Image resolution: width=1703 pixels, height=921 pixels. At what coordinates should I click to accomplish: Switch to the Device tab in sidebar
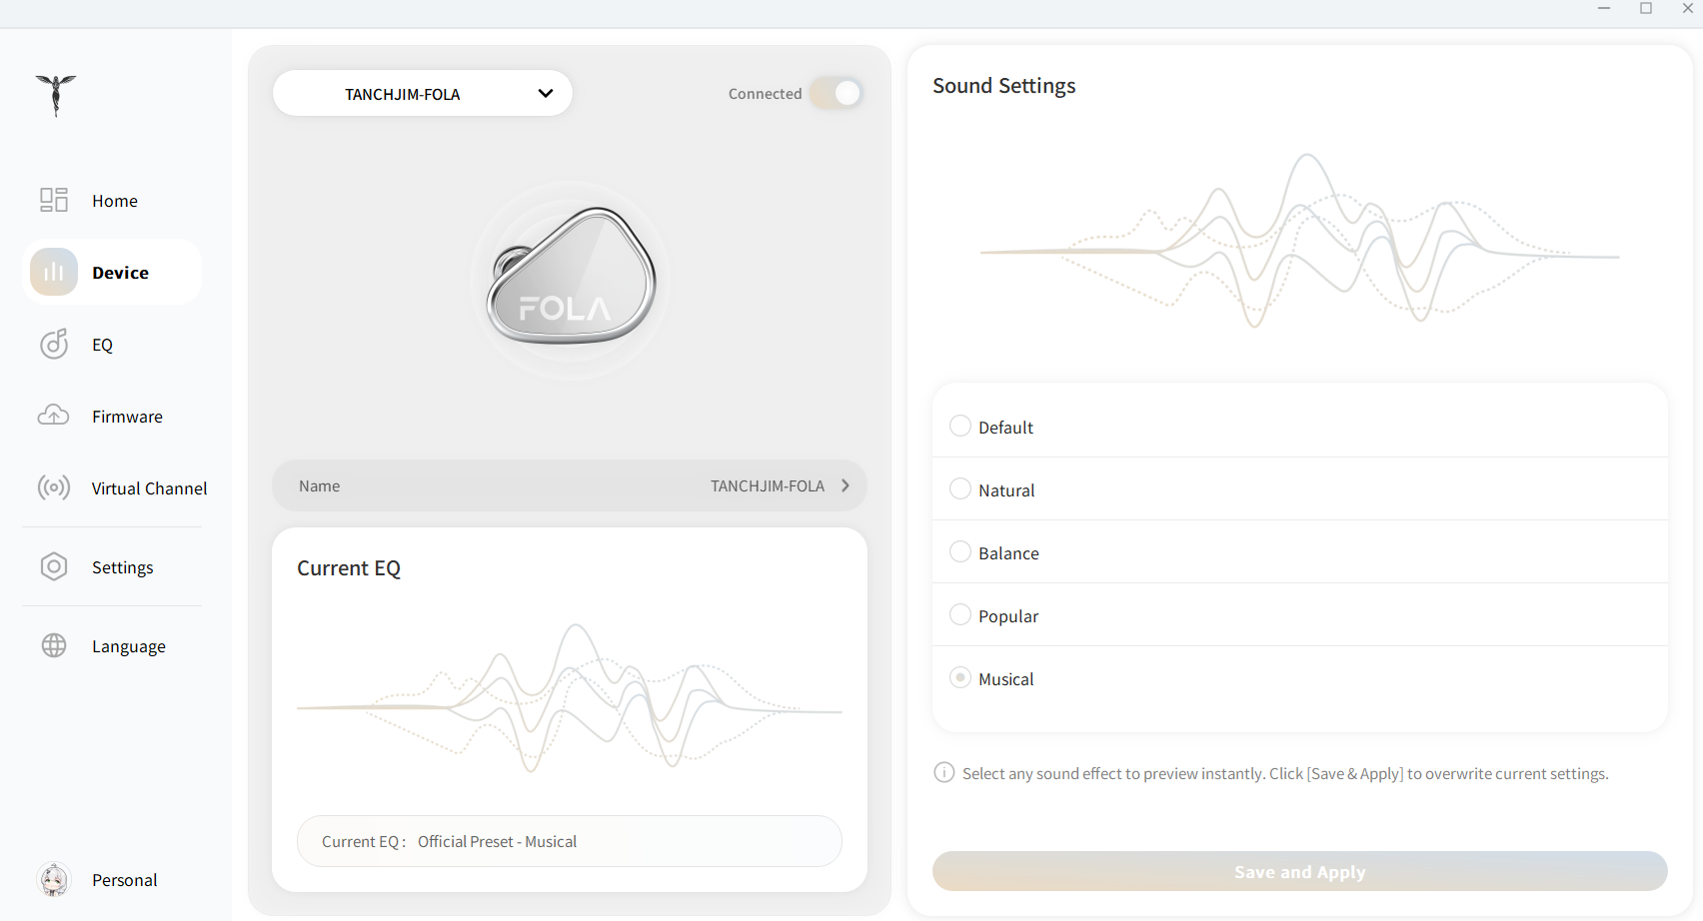coord(120,272)
